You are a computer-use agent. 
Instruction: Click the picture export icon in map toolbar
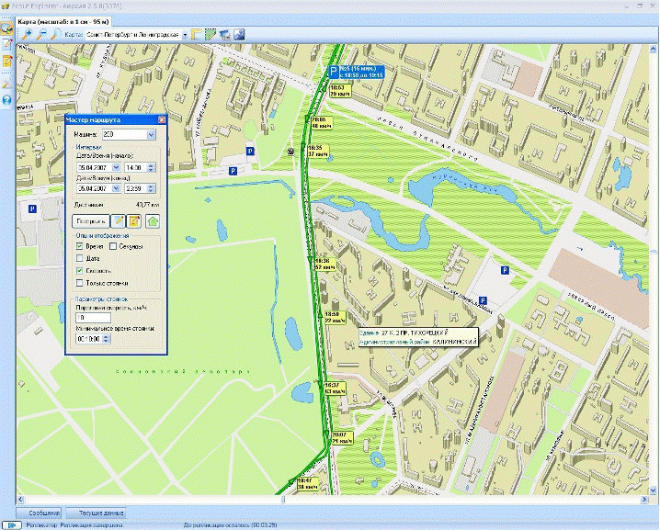(239, 35)
